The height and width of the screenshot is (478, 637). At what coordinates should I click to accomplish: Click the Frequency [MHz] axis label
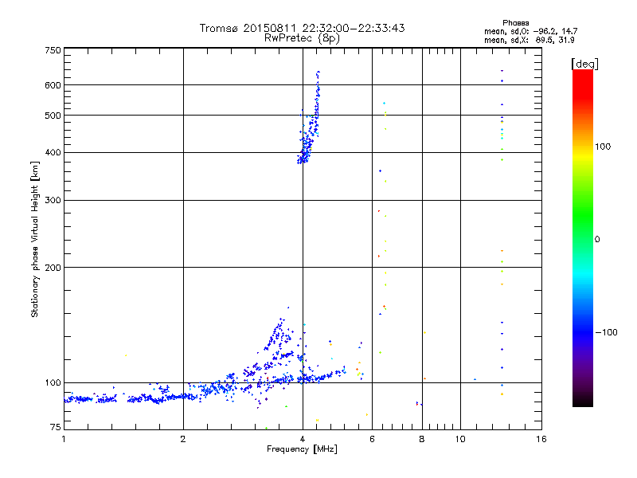pyautogui.click(x=302, y=449)
